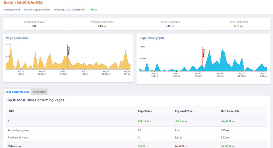Sort by the Page Views column header
Viewport: 273px width, 148px height.
[144, 111]
